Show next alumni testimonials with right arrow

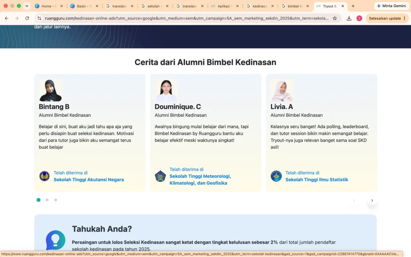372,200
